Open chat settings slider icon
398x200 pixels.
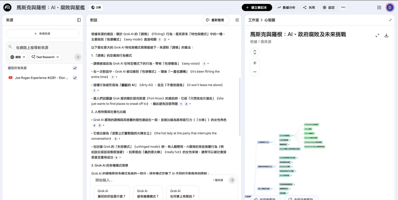click(x=237, y=20)
